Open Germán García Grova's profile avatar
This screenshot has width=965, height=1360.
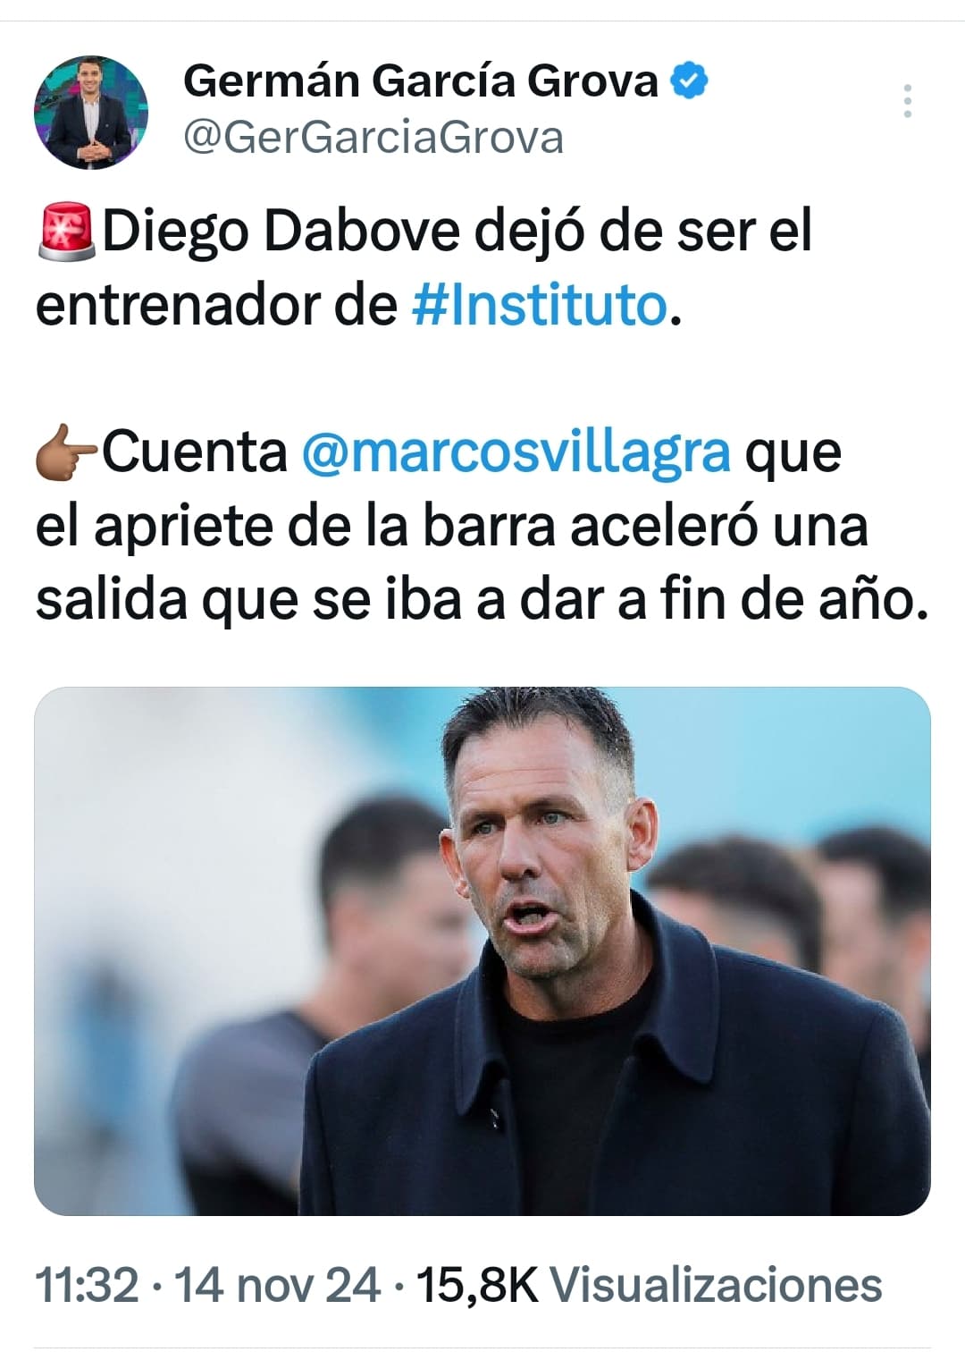click(x=91, y=113)
